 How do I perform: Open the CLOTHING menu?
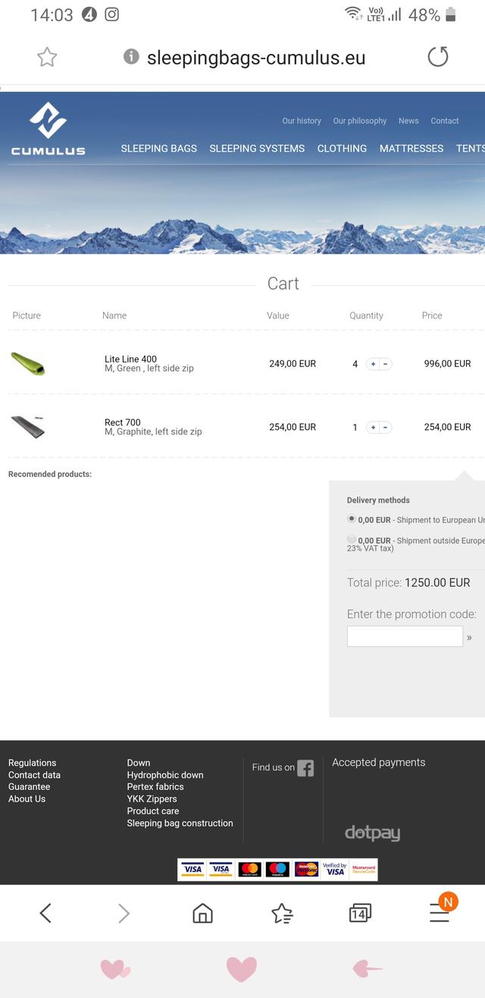point(342,149)
